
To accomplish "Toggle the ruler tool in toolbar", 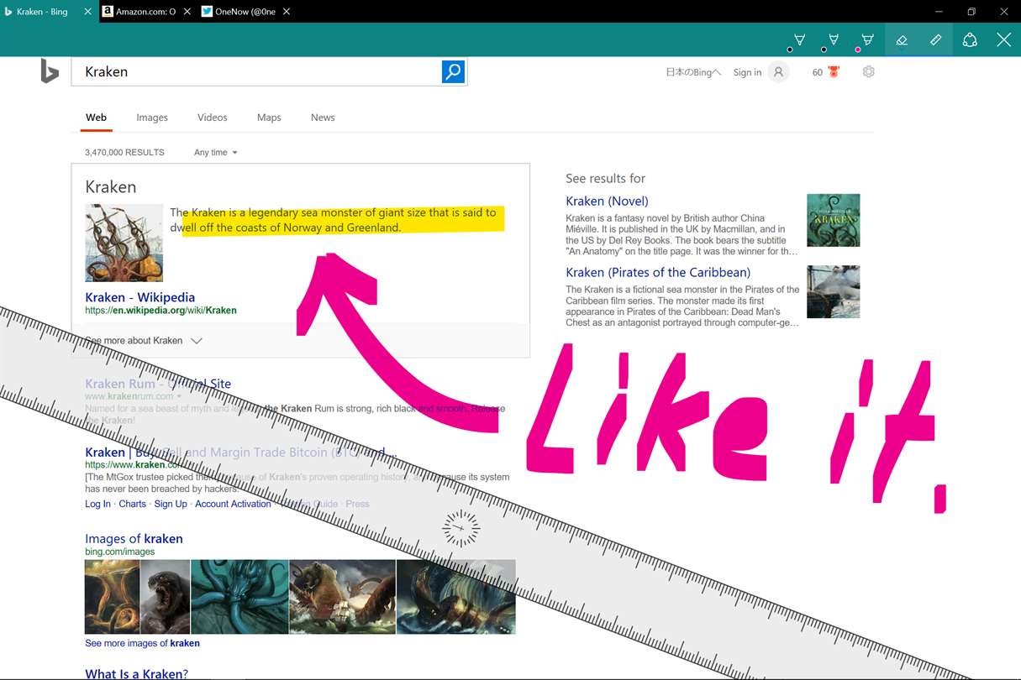I will (x=935, y=40).
